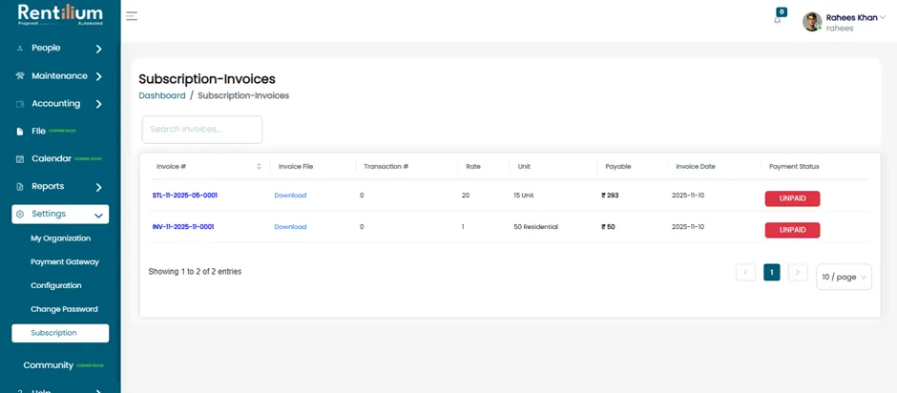
Task: Open the My Organization menu item
Action: point(61,238)
